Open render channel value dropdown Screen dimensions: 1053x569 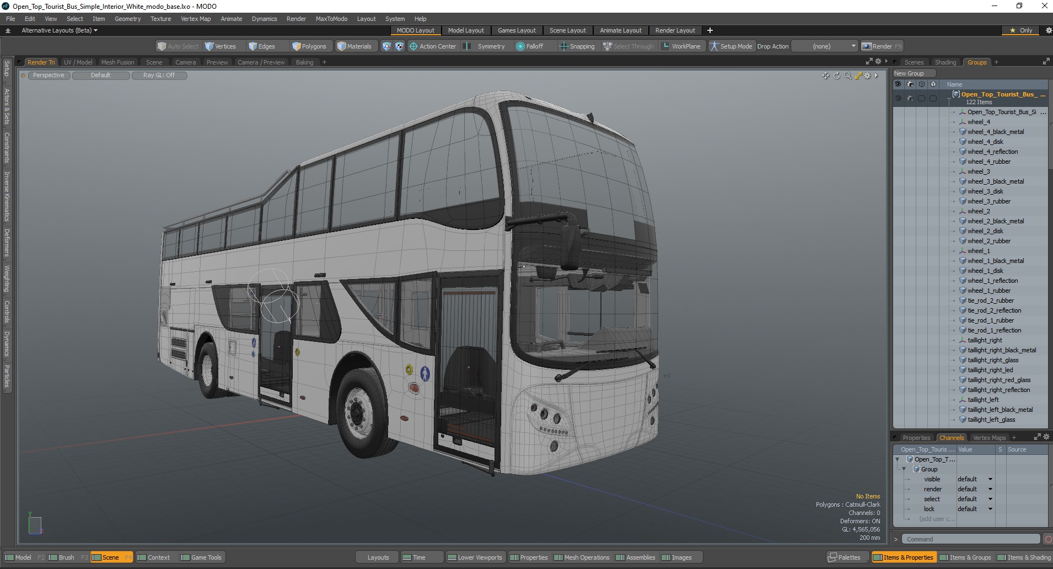tap(975, 489)
